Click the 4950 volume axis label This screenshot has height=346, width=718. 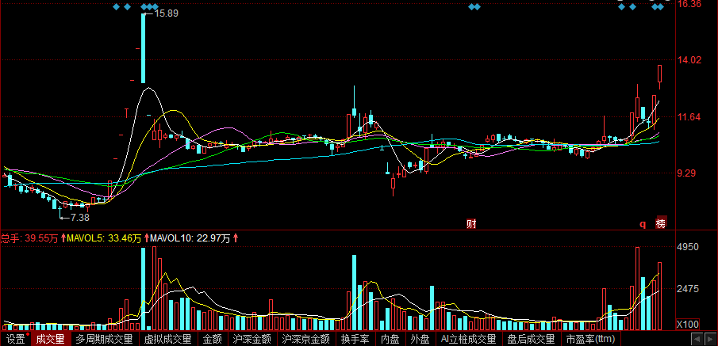(688, 247)
